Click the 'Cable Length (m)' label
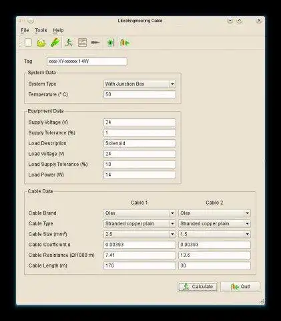Screen dimensions: 281x321 pyautogui.click(x=47, y=265)
